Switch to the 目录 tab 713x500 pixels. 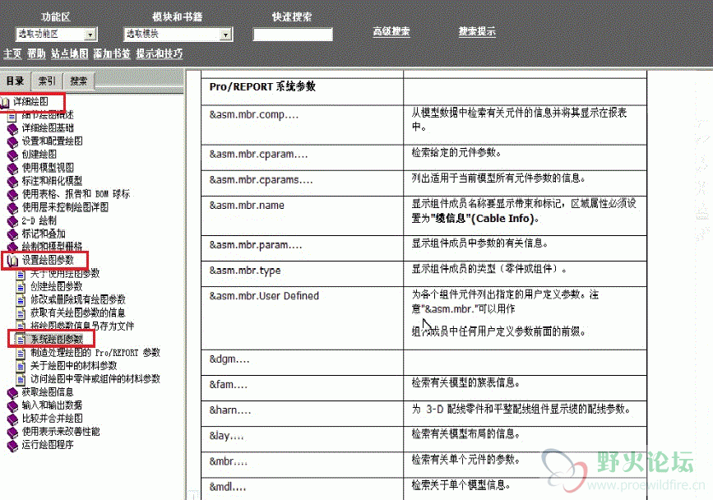(x=15, y=81)
